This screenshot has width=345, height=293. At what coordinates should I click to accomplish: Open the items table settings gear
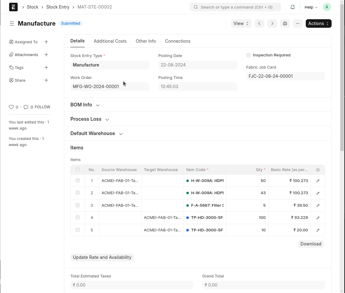click(318, 170)
